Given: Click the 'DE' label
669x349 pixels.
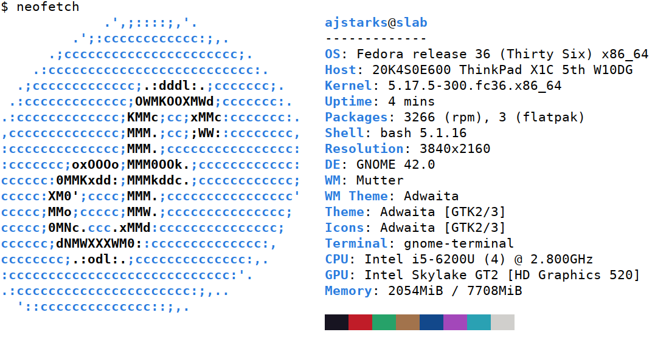Looking at the screenshot, I should point(332,164).
